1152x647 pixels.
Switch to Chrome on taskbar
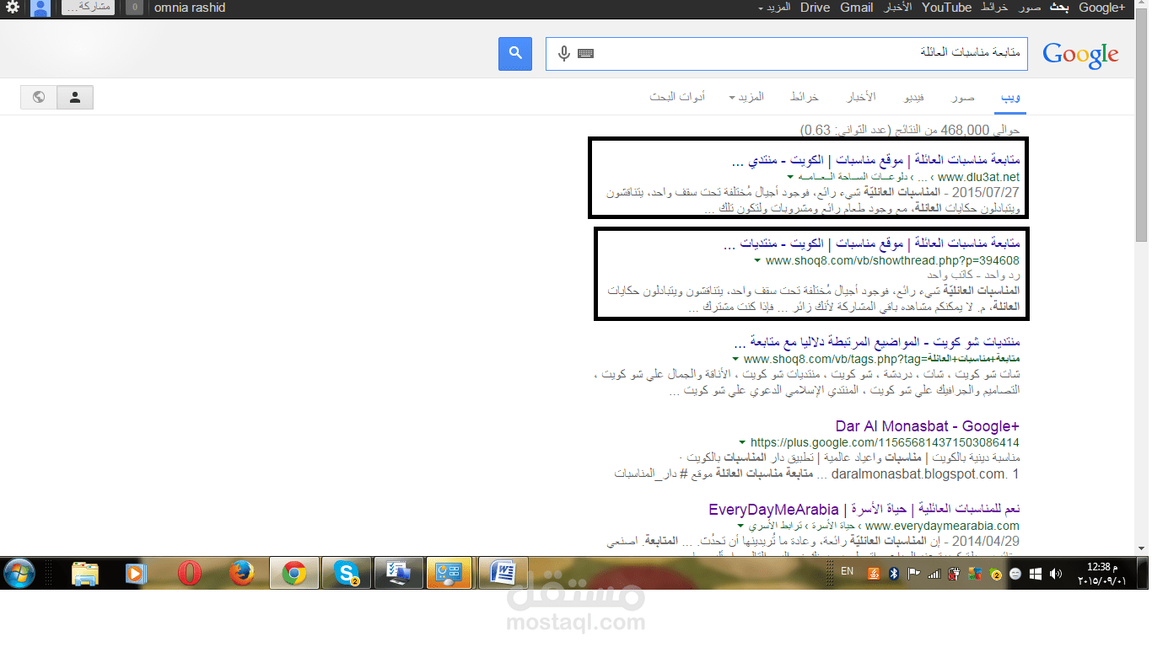(x=294, y=574)
